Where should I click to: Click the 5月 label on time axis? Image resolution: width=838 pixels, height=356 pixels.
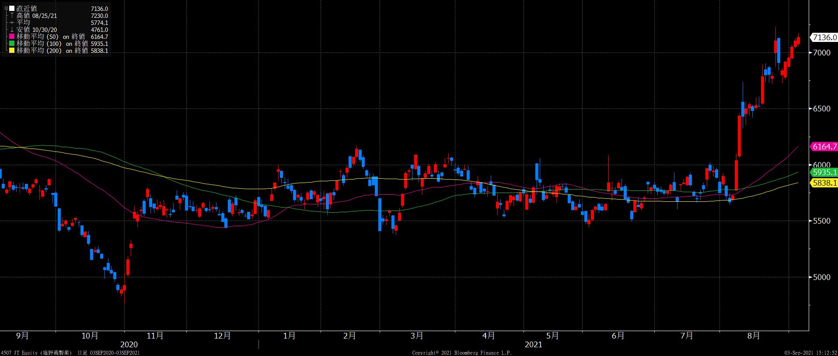point(552,336)
